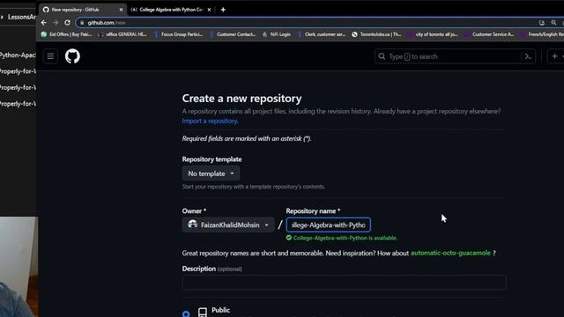Click the Public repository book icon

pos(203,312)
